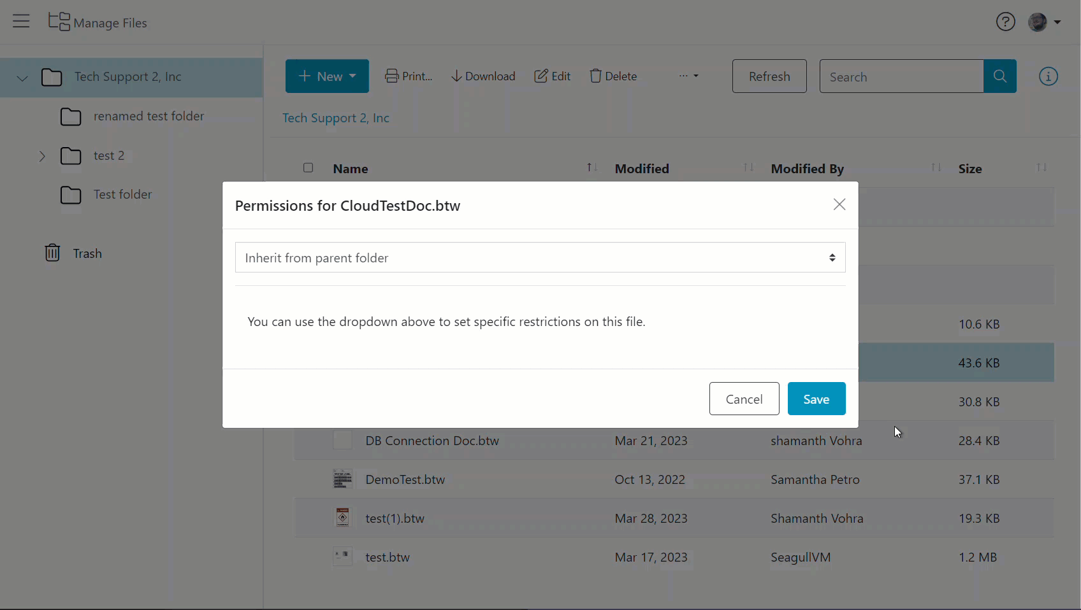Image resolution: width=1081 pixels, height=610 pixels.
Task: Click the Oct 13, 2022 modified date
Action: [650, 479]
